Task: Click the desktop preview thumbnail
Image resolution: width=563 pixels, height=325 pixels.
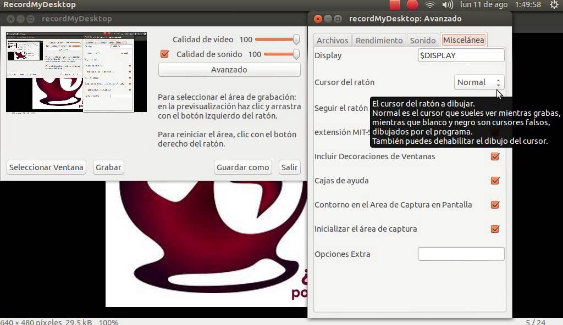Action: coord(76,72)
